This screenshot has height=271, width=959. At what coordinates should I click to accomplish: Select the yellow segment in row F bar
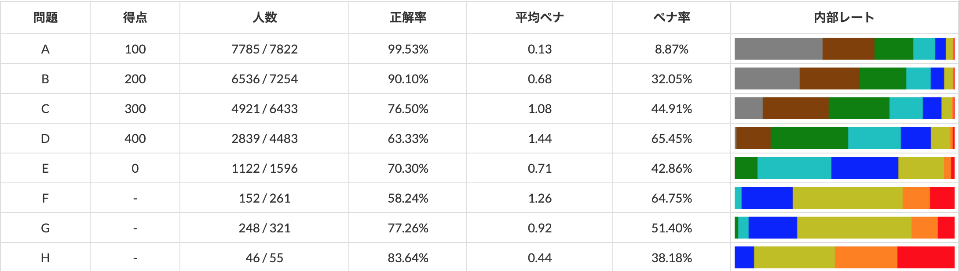pyautogui.click(x=848, y=198)
